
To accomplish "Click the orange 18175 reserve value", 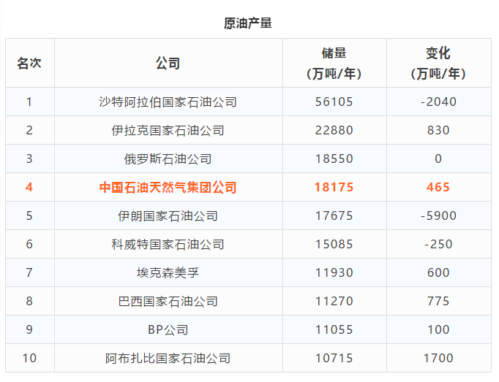I will [x=334, y=188].
